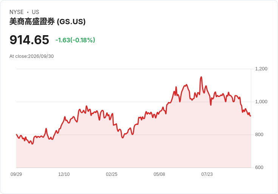Click the NYSE exchange label
This screenshot has height=194, width=278.
(17, 12)
